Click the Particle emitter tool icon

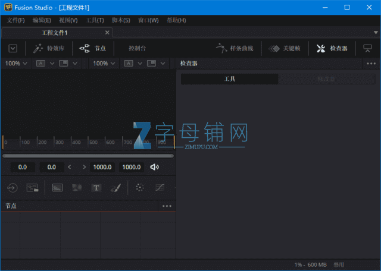point(139,187)
